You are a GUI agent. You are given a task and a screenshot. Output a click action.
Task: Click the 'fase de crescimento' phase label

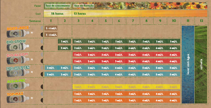click(58, 6)
